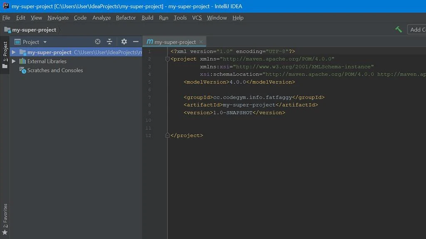
Task: Open the VCS menu
Action: coord(197,18)
